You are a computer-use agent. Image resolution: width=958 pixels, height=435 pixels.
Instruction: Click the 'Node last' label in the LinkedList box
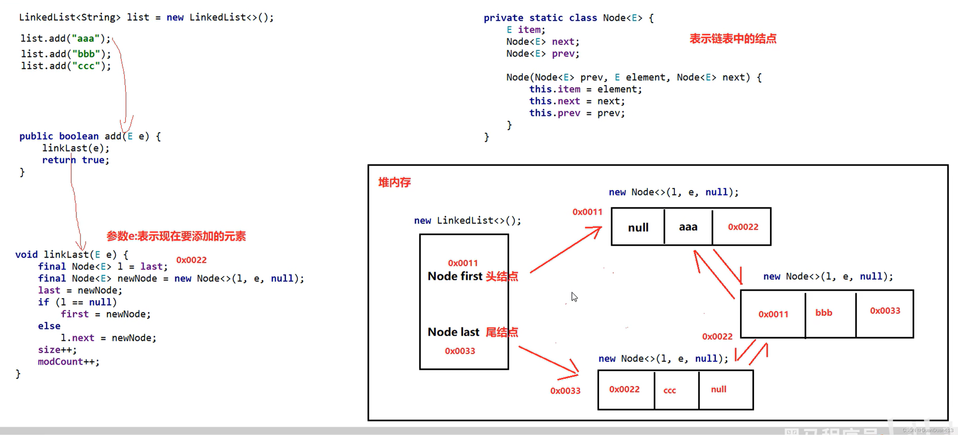(x=453, y=332)
